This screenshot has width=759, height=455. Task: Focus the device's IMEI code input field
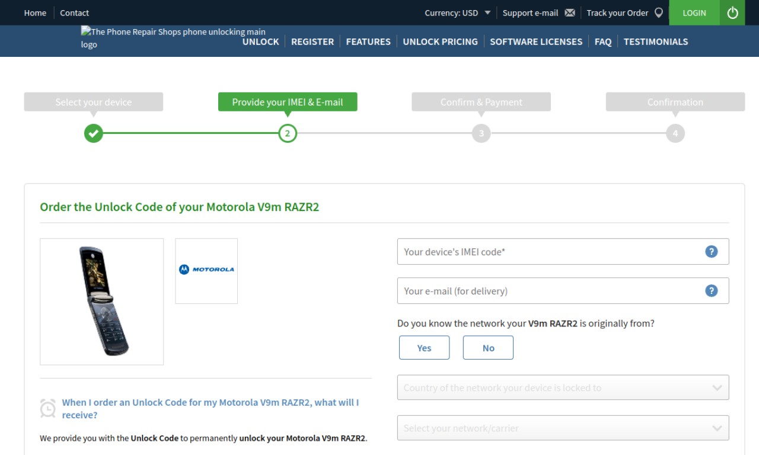click(x=563, y=251)
